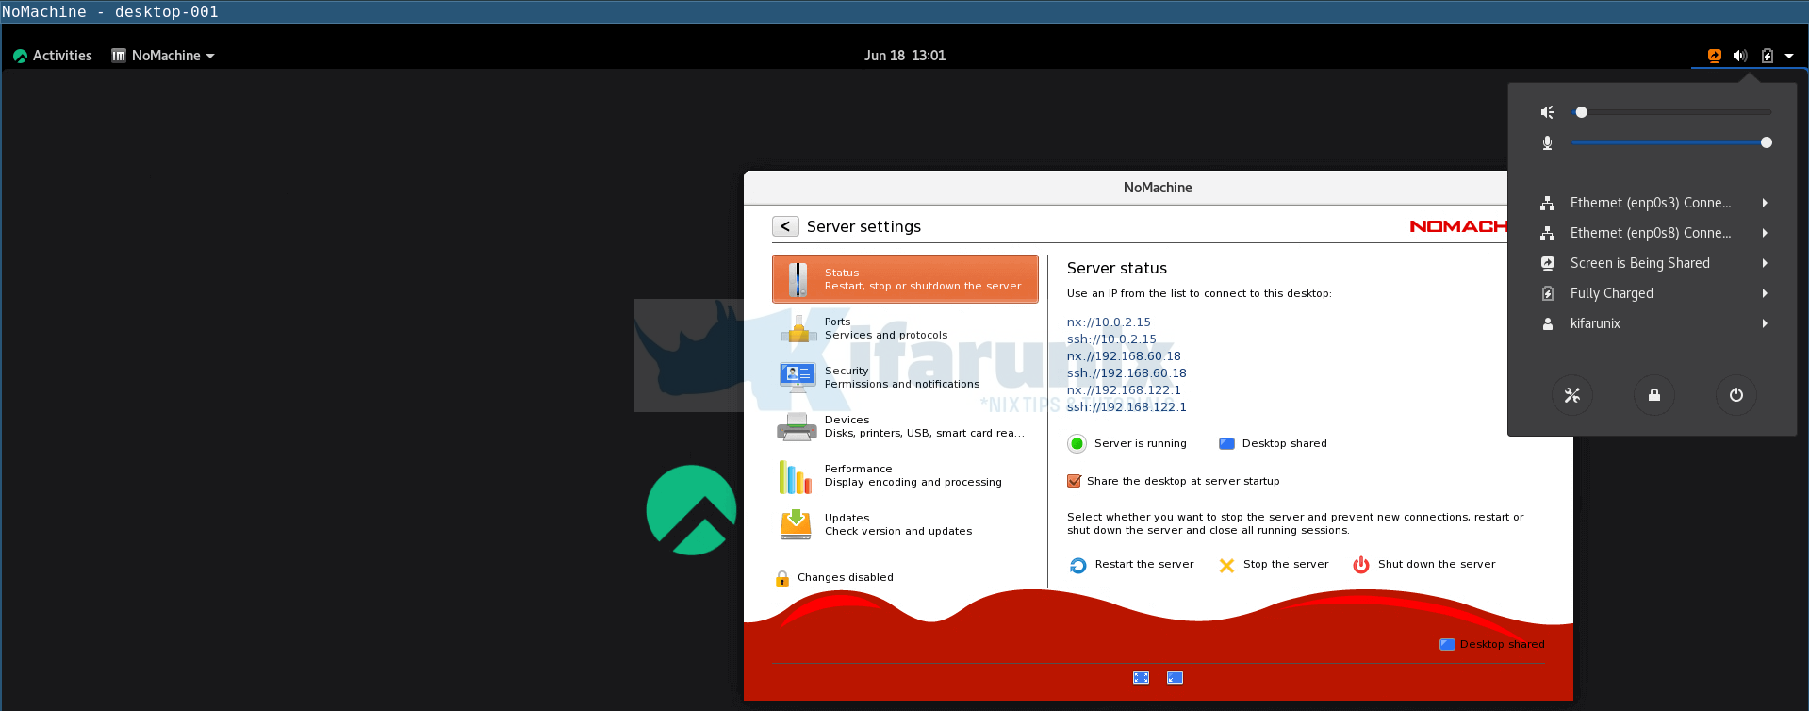
Task: Click the volume speaker tray icon
Action: pyautogui.click(x=1740, y=56)
